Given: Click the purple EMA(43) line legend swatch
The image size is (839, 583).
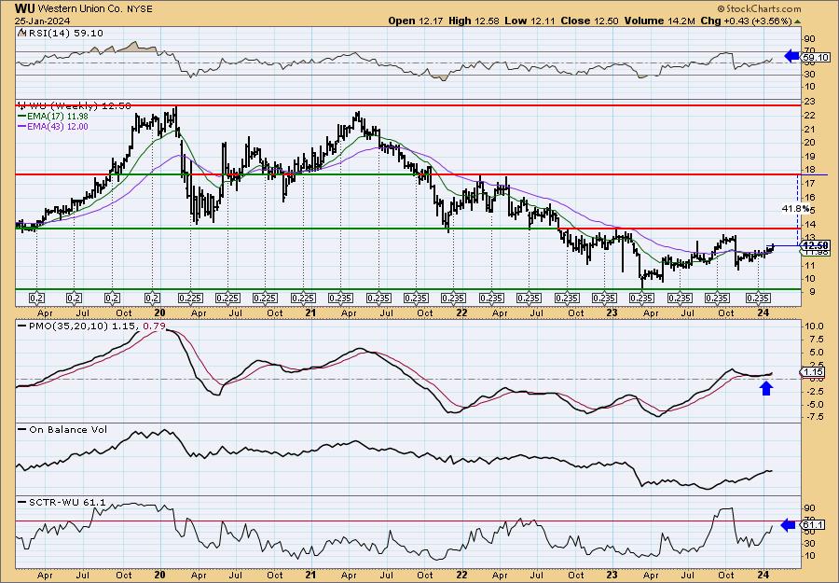Looking at the screenshot, I should pyautogui.click(x=21, y=127).
